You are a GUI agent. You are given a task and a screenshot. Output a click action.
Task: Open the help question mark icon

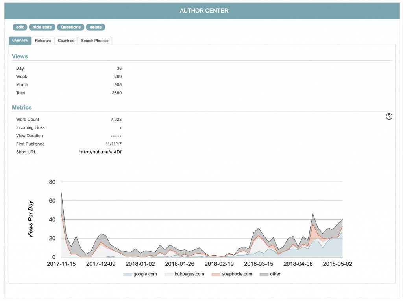[389, 116]
